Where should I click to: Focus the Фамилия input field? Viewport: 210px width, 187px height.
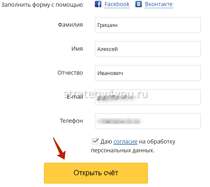pyautogui.click(x=148, y=25)
